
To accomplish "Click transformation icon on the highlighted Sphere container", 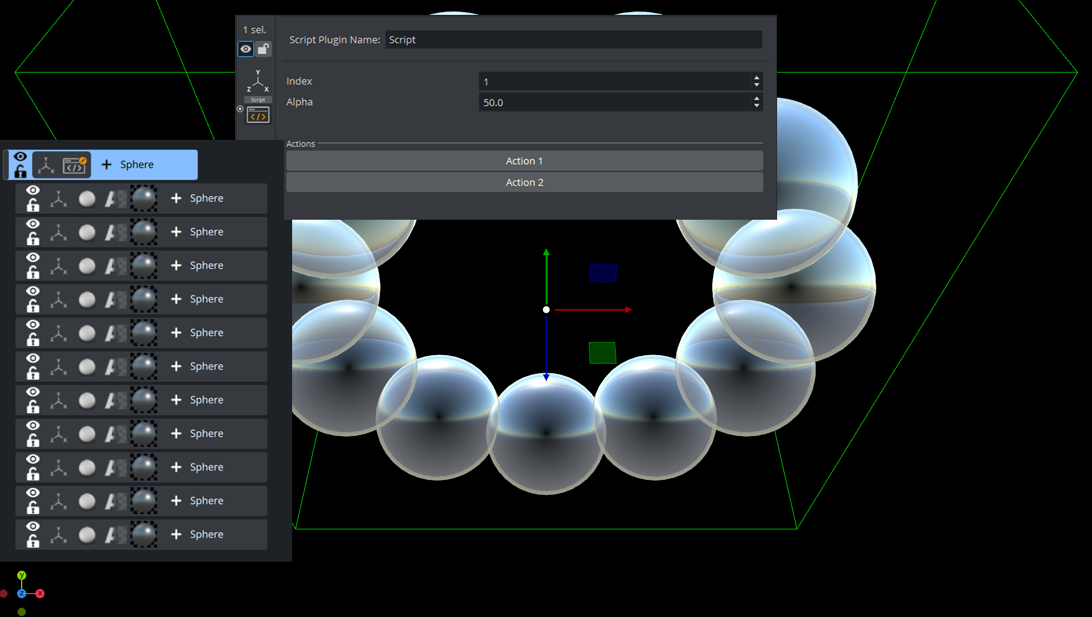I will click(46, 165).
